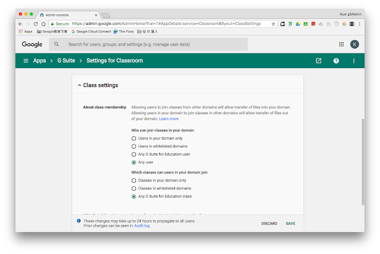Open the Learn more link
380x254 pixels.
coord(169,119)
